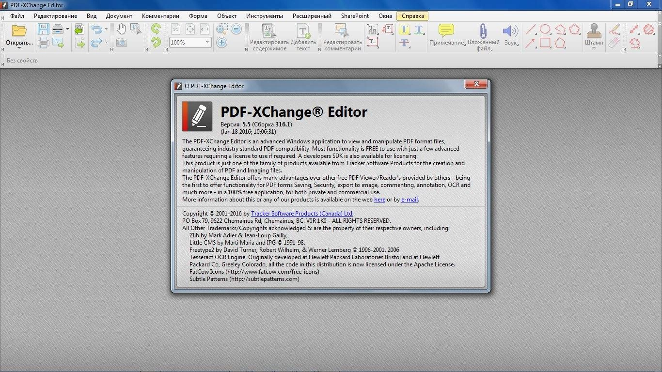
Task: Select the Area measuring tool
Action: coord(649,30)
